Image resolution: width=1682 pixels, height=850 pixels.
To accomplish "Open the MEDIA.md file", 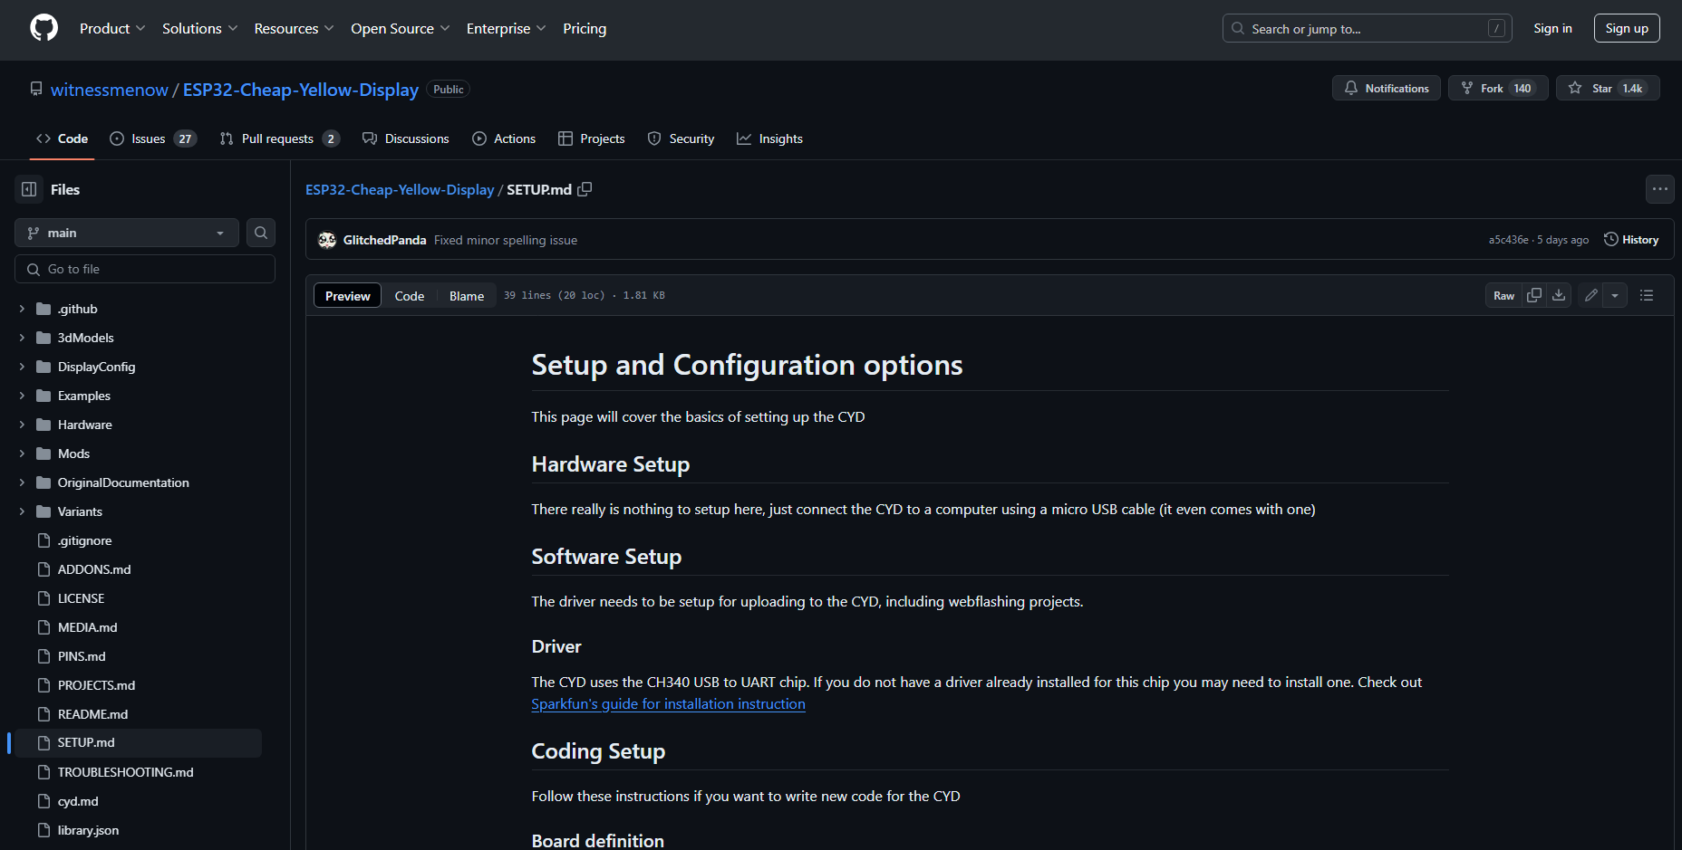I will (x=87, y=627).
